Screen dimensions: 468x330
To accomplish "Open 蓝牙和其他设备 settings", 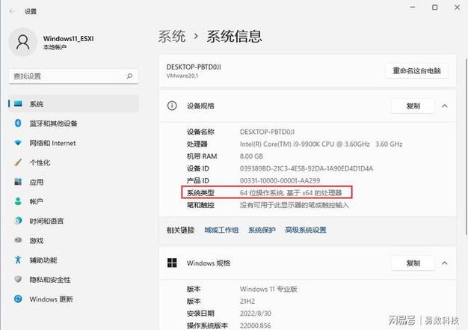I will [x=74, y=123].
